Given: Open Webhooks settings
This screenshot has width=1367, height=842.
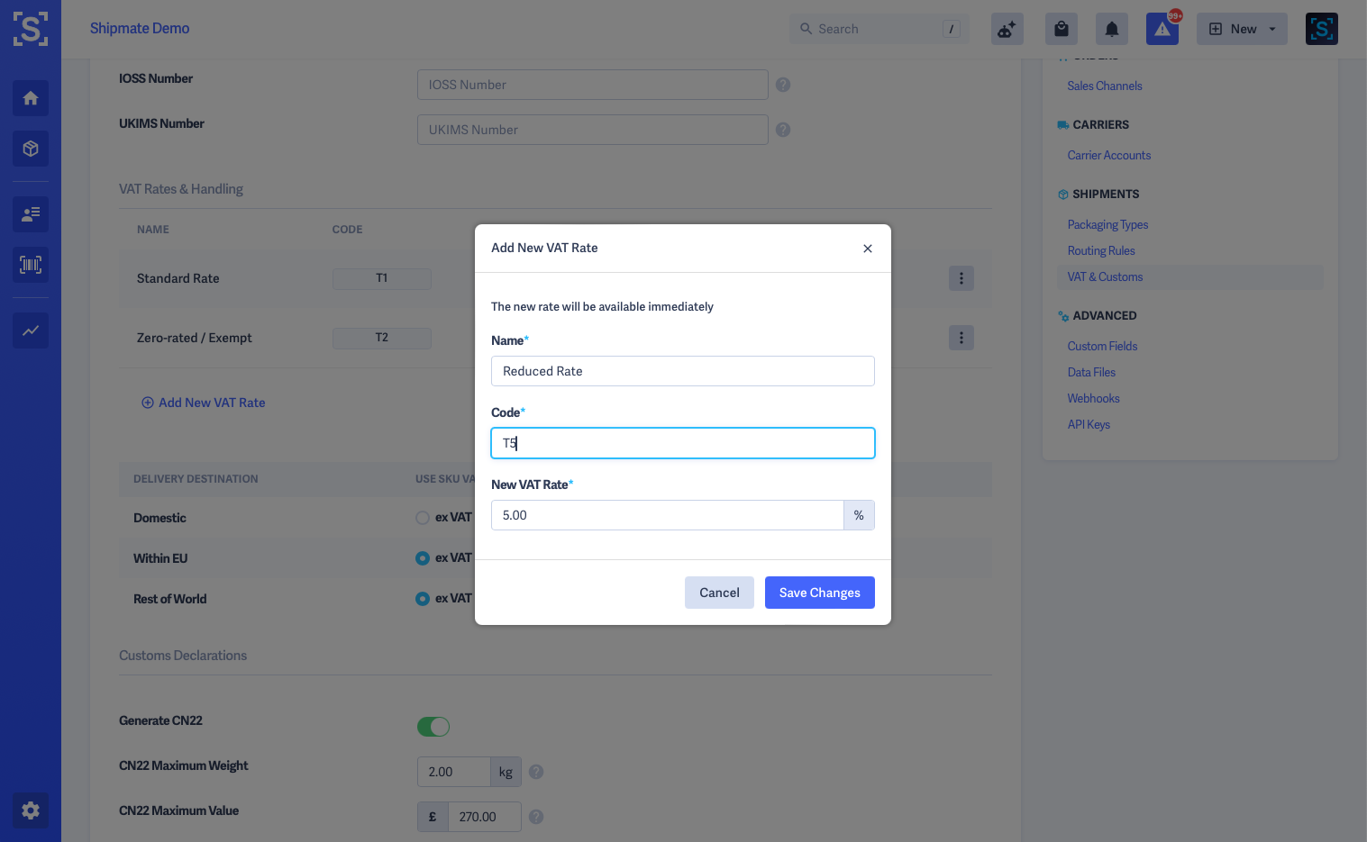Looking at the screenshot, I should 1093,399.
